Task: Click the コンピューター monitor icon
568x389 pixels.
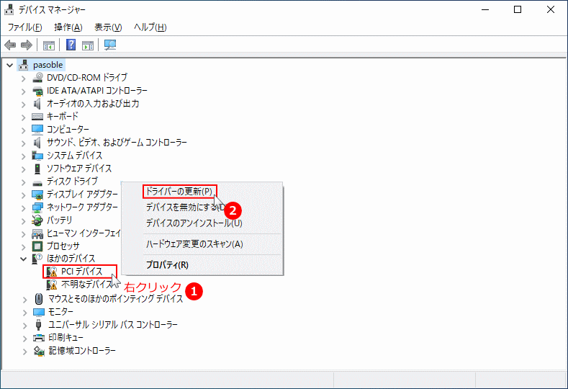Action: click(37, 129)
